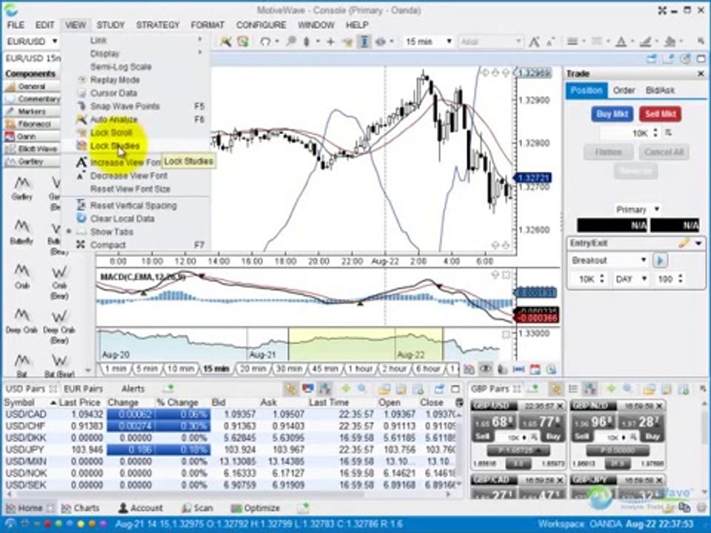Switch to the Order tab in Trade panel
Viewport: 711px width, 533px height.
624,90
